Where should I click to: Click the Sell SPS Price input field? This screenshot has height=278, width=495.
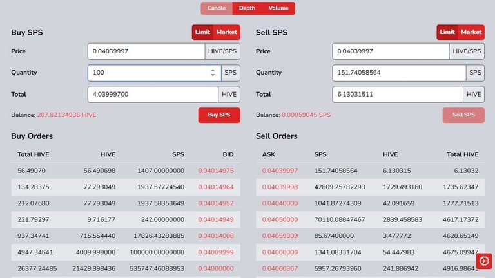[x=391, y=51]
